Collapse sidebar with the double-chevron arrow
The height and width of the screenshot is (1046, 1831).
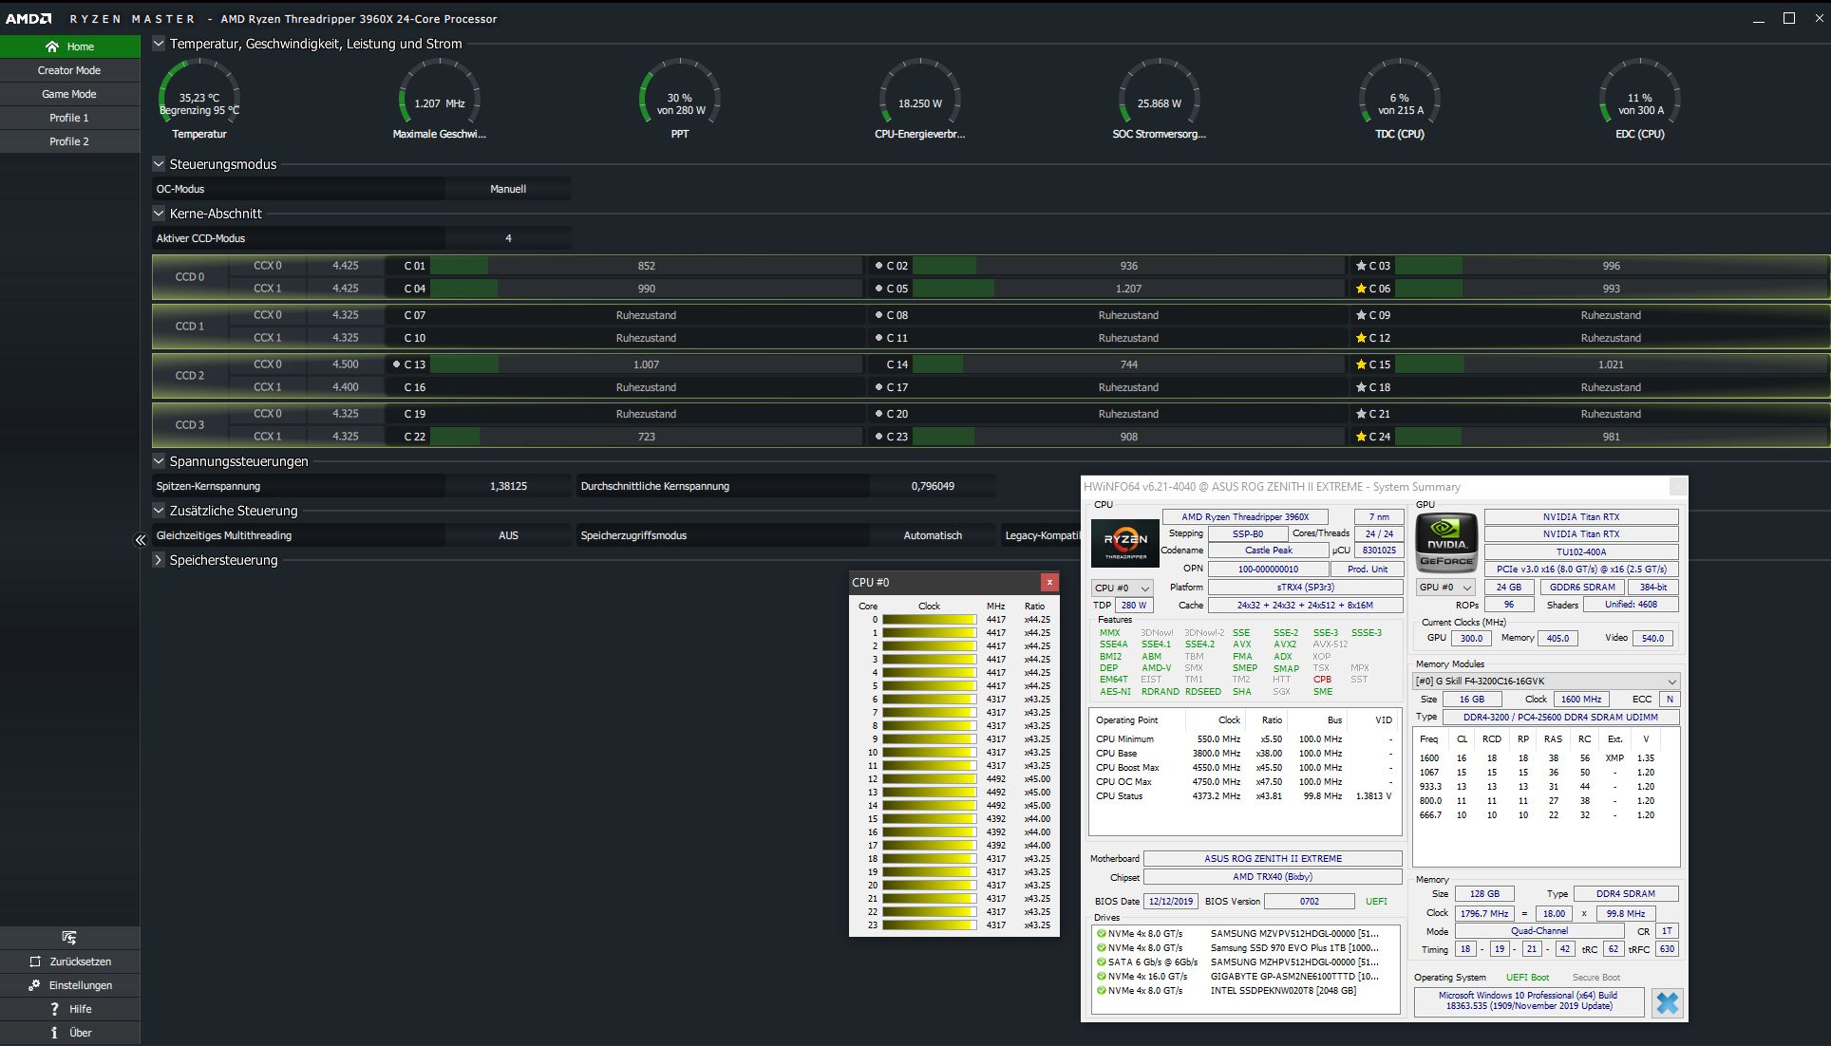coord(141,540)
